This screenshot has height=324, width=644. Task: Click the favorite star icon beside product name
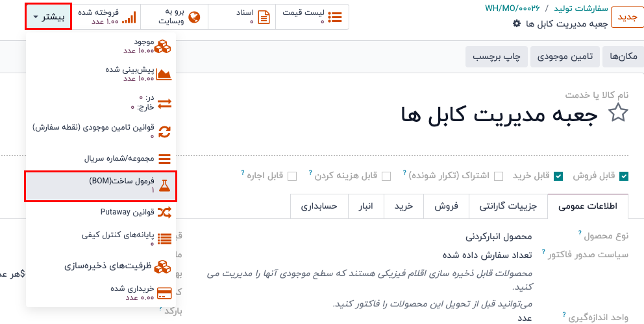click(x=617, y=114)
